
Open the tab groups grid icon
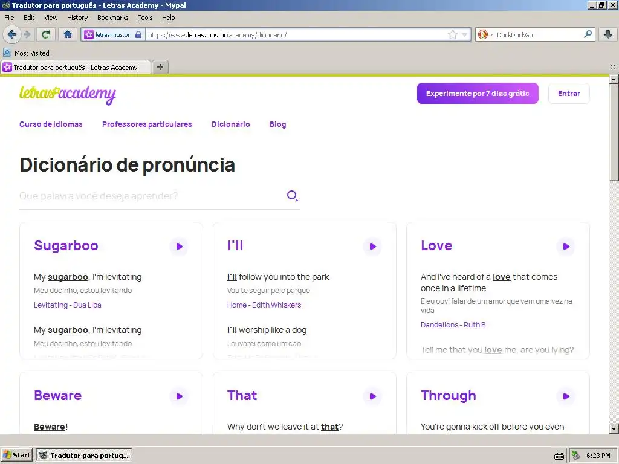tap(613, 67)
